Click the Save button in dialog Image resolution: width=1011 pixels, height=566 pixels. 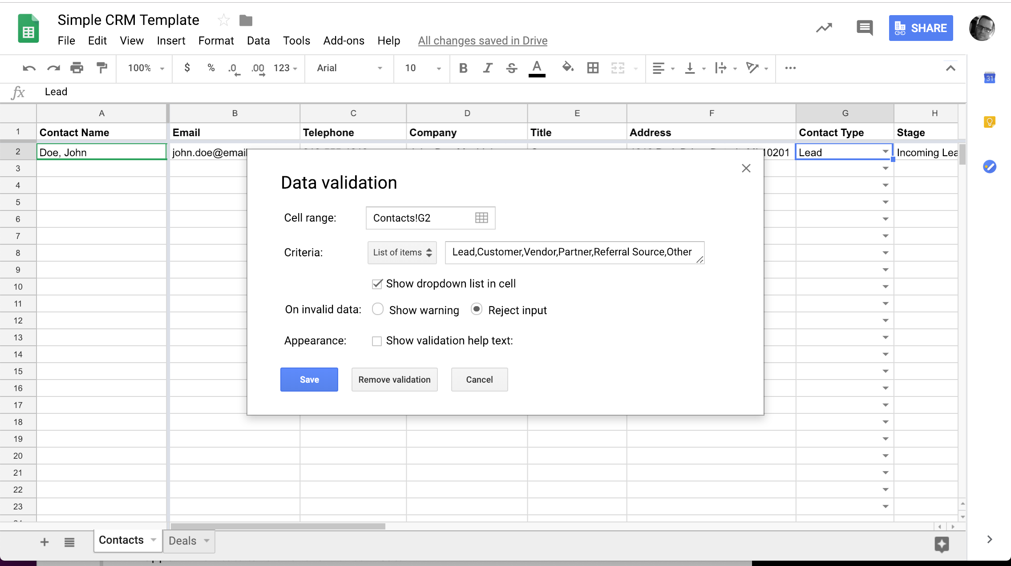click(309, 379)
